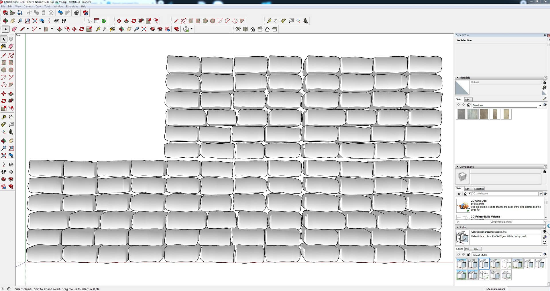Click the Save file icon
The image size is (550, 291).
pos(20,13)
